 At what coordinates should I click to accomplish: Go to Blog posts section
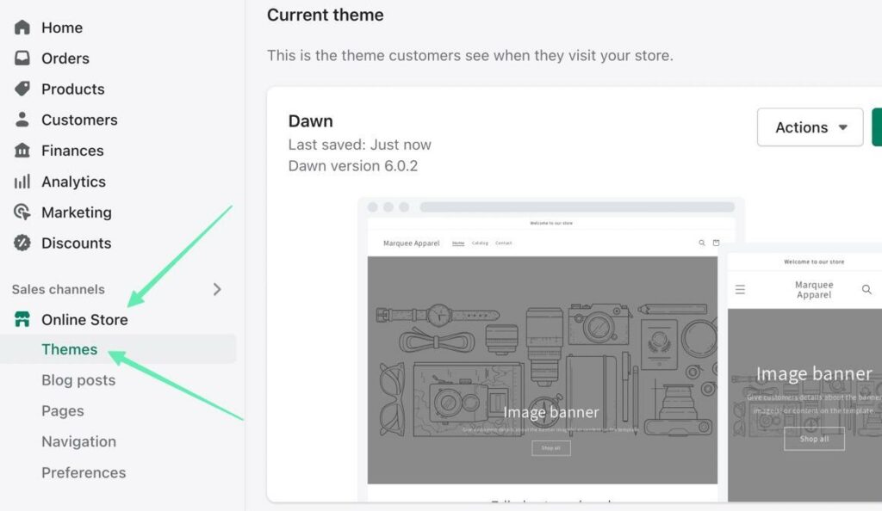[78, 380]
